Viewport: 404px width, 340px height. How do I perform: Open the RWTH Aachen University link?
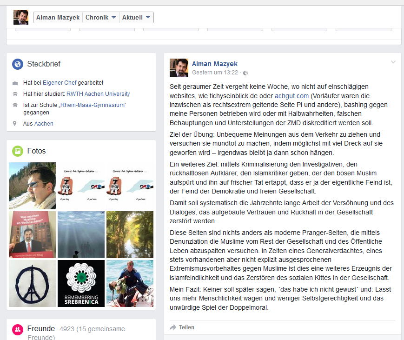point(98,94)
